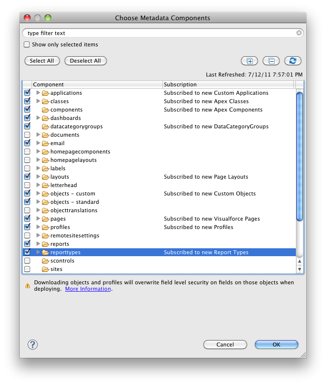Expand the objects - custom node

pyautogui.click(x=38, y=193)
